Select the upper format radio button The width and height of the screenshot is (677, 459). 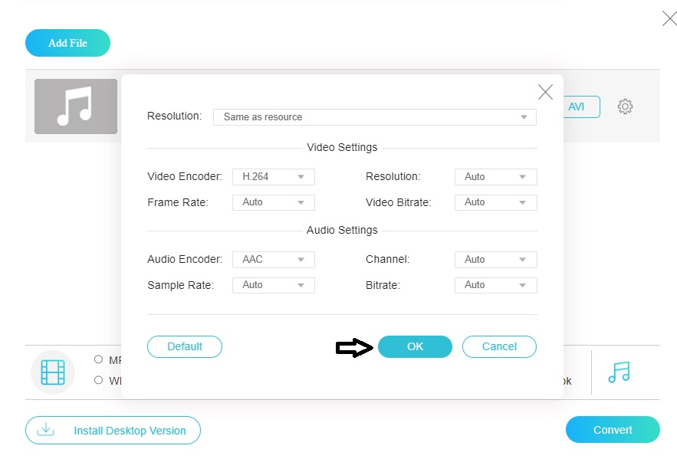[x=98, y=359]
